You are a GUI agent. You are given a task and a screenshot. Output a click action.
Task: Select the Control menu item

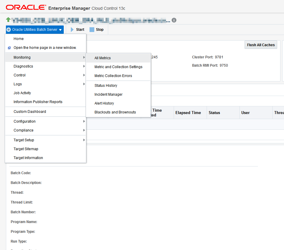[x=46, y=75]
